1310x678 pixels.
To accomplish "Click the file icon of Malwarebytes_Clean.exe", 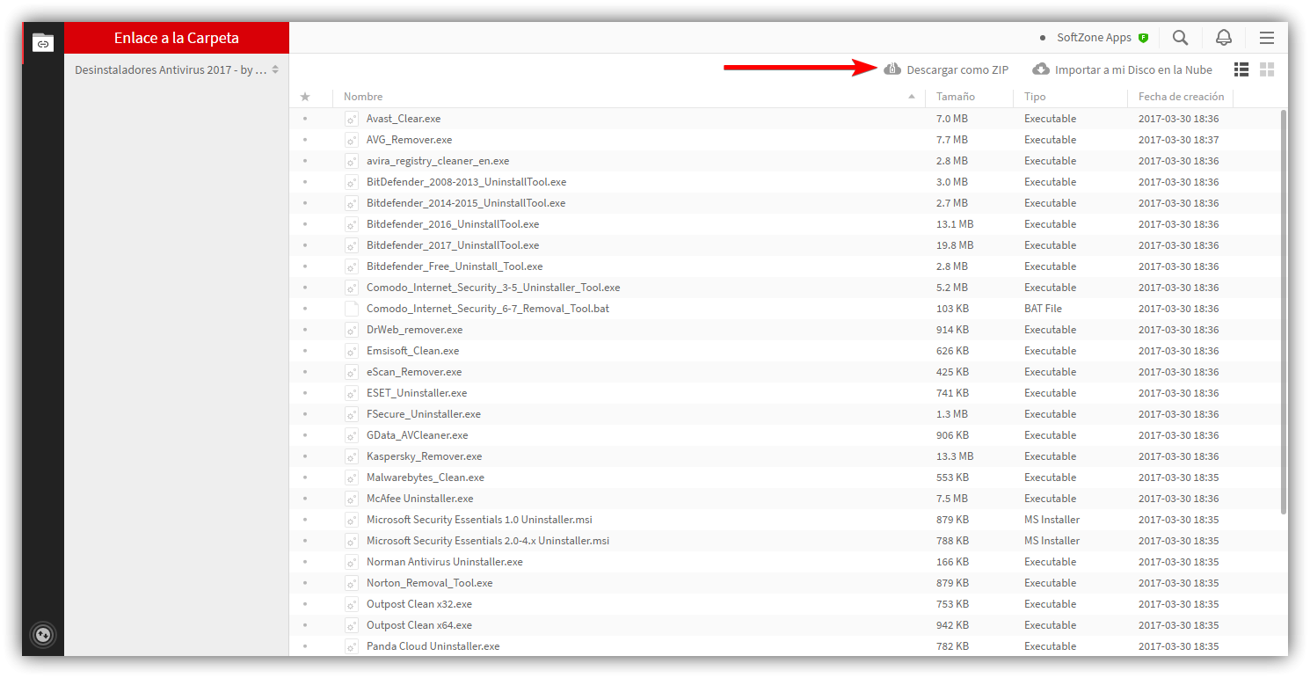I will click(352, 478).
